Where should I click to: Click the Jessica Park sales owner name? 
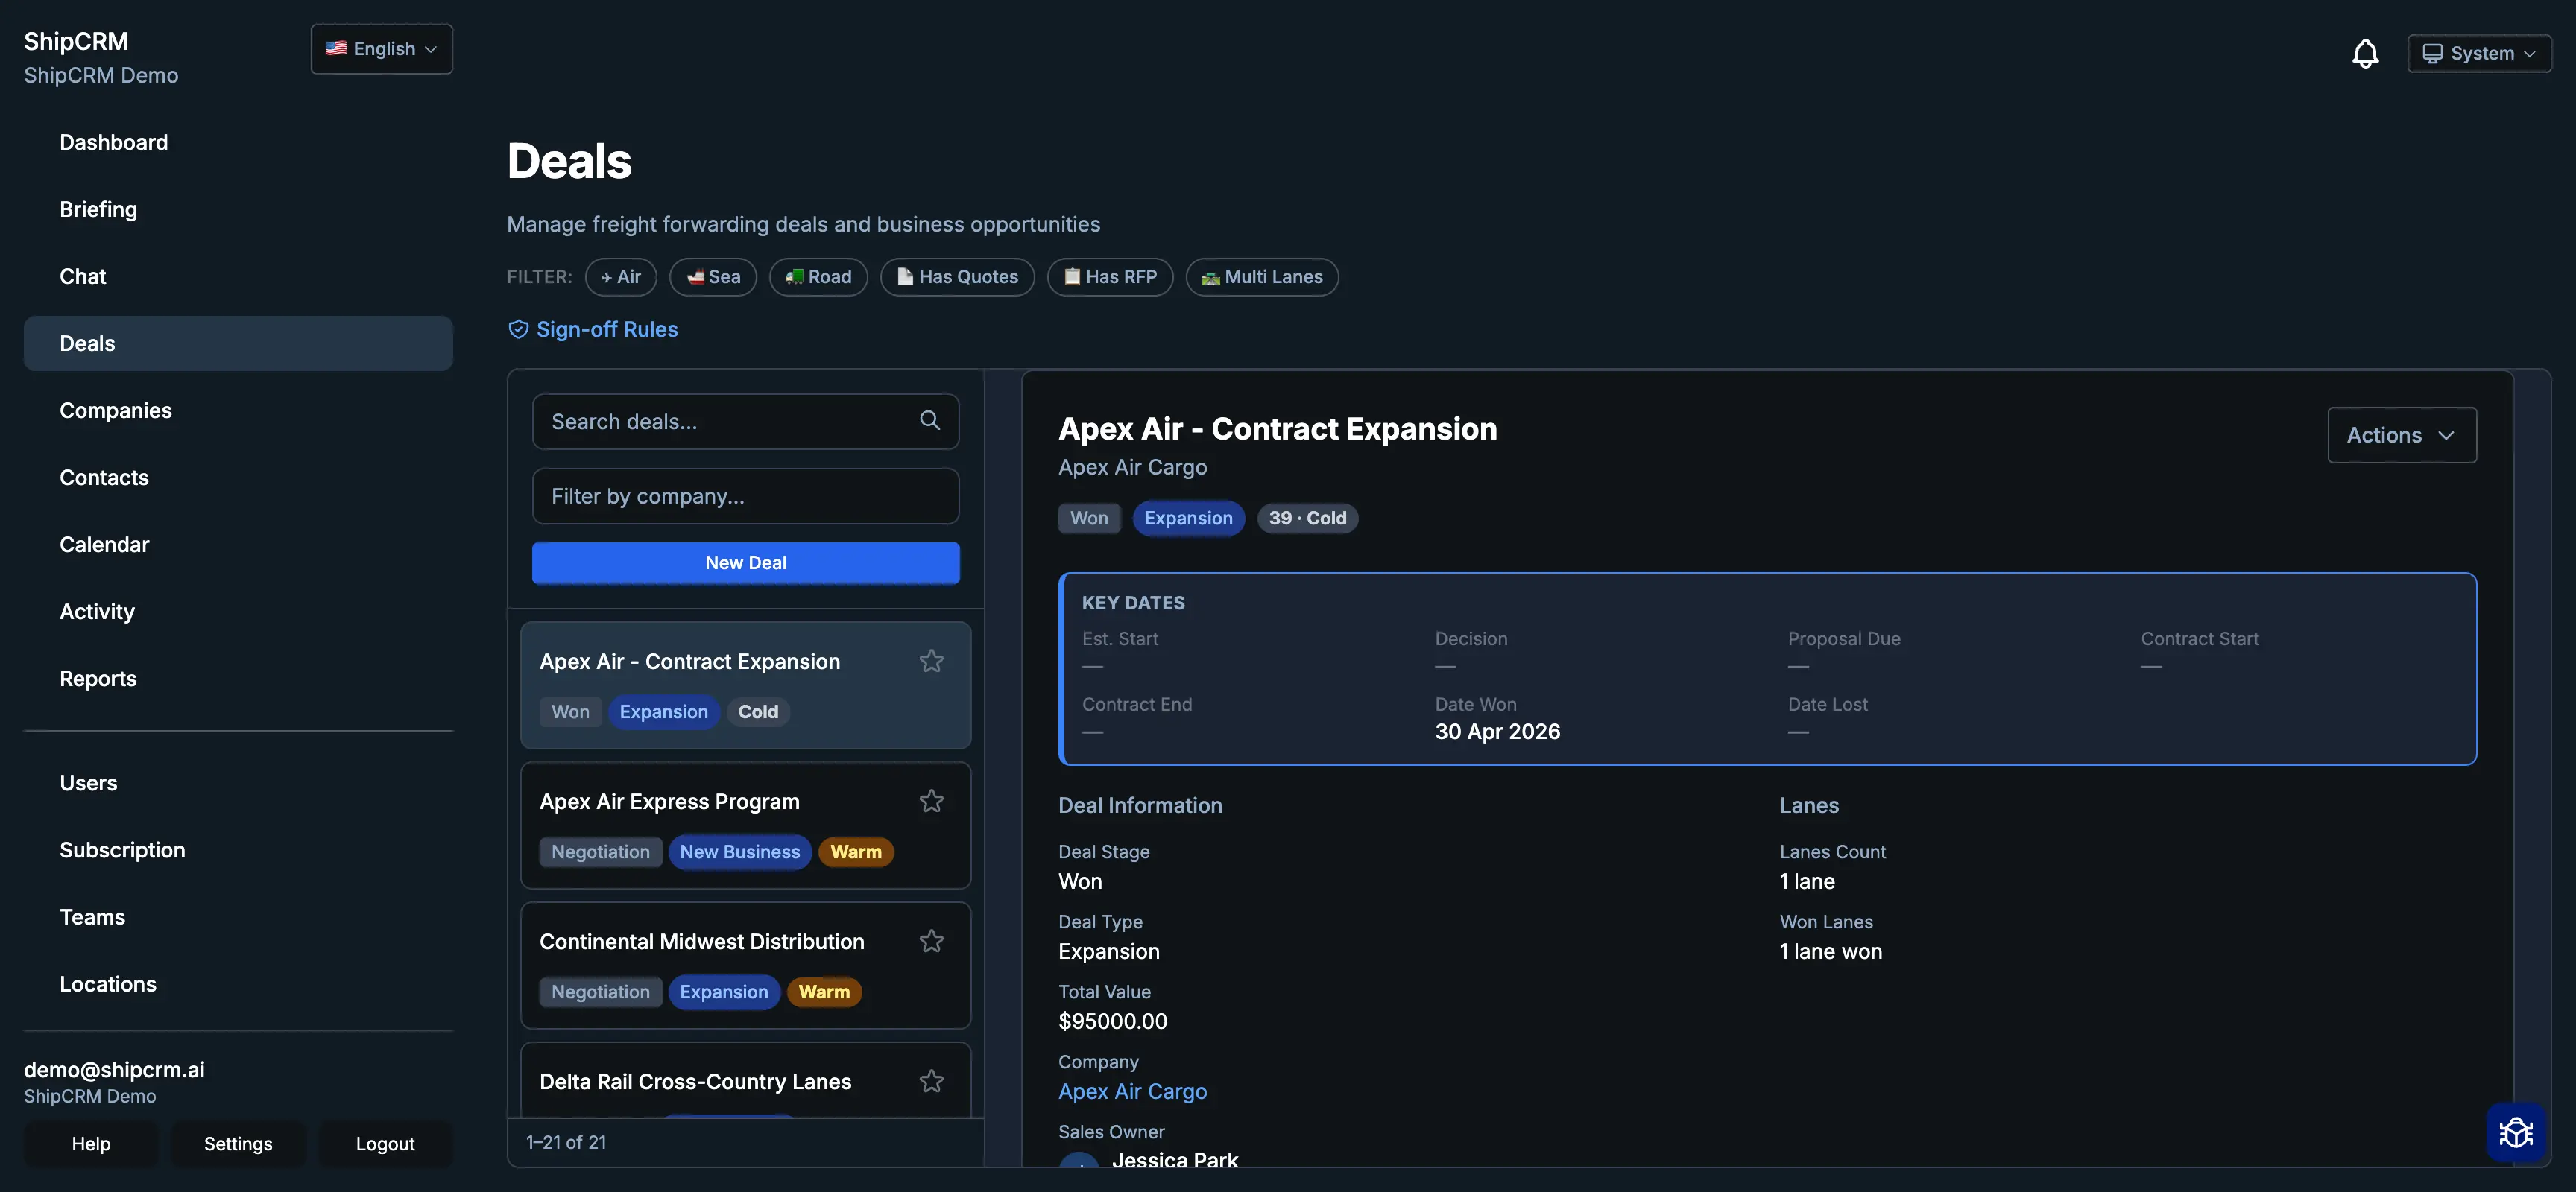[x=1174, y=1159]
